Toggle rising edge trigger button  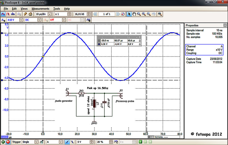point(67,142)
